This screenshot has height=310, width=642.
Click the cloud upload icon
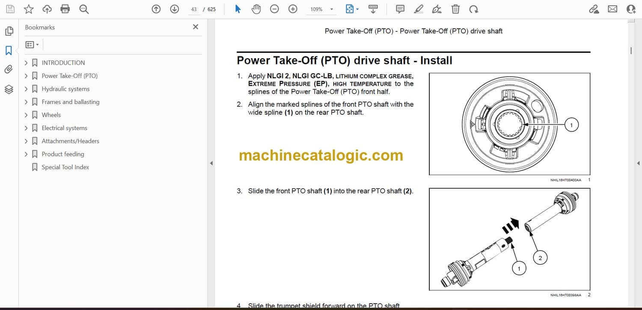click(x=47, y=9)
